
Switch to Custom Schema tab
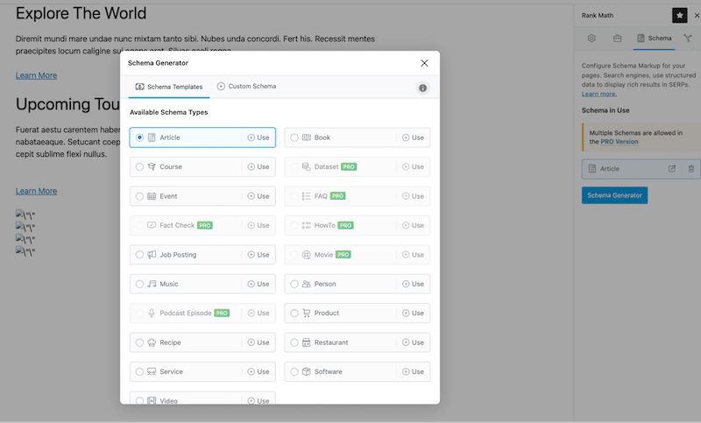(x=246, y=86)
